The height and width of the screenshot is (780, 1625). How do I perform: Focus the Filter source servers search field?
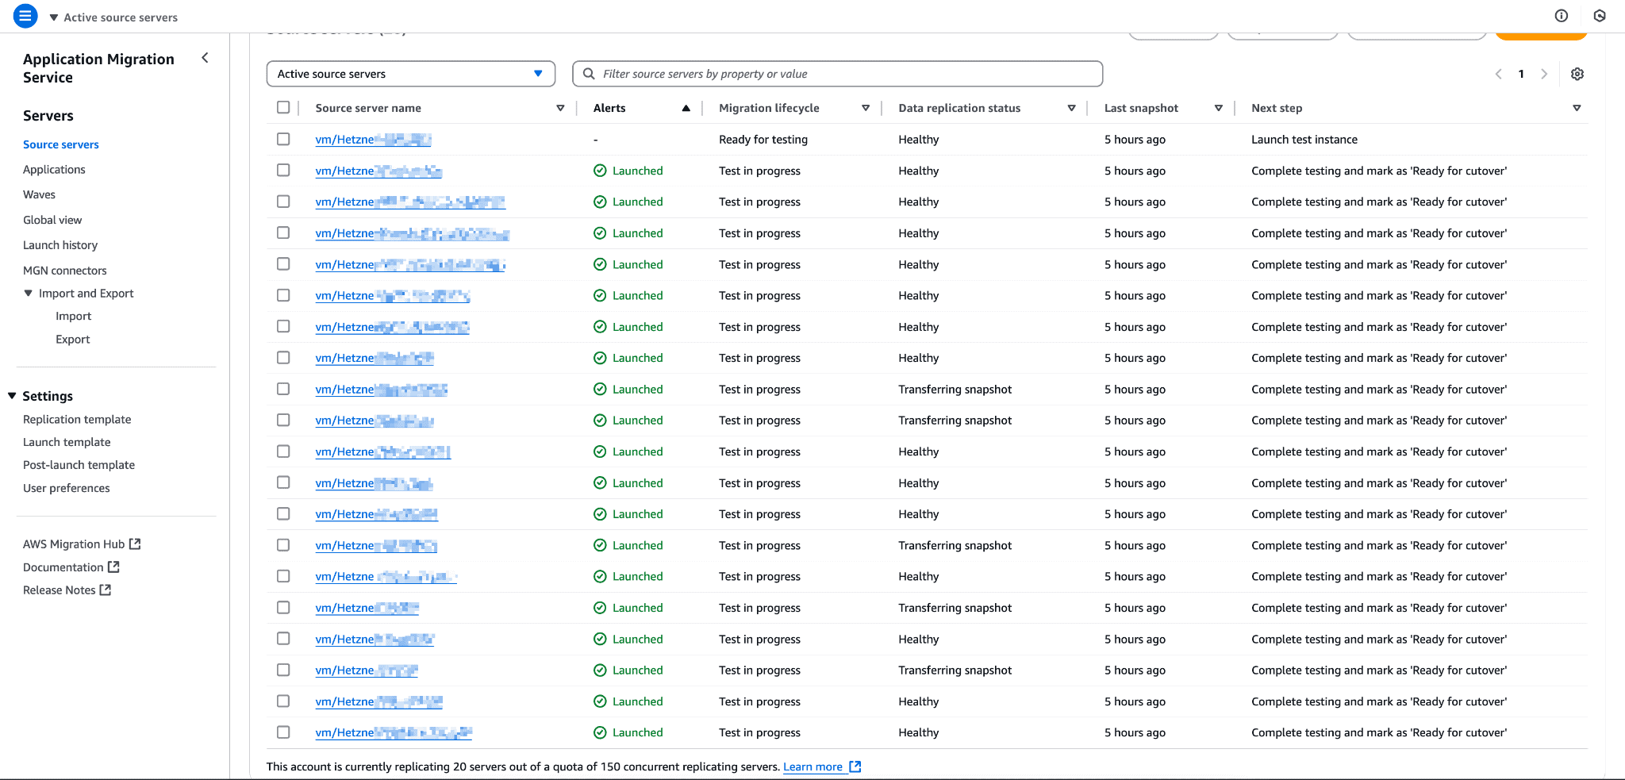pyautogui.click(x=837, y=74)
